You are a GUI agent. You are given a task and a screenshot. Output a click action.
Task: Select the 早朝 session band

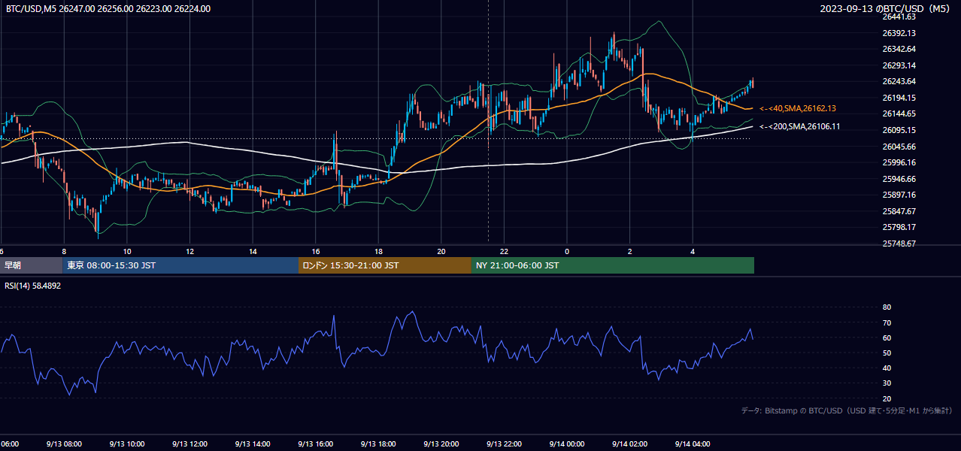(31, 265)
